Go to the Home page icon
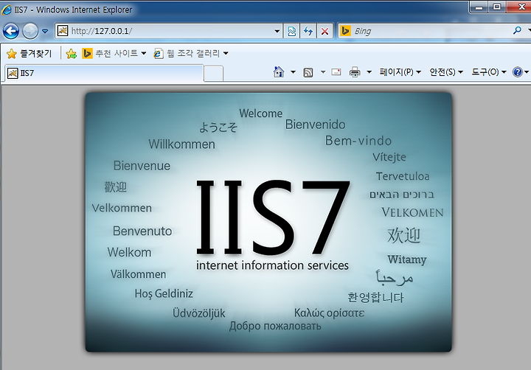Screen dimensions: 531x370 [278, 72]
